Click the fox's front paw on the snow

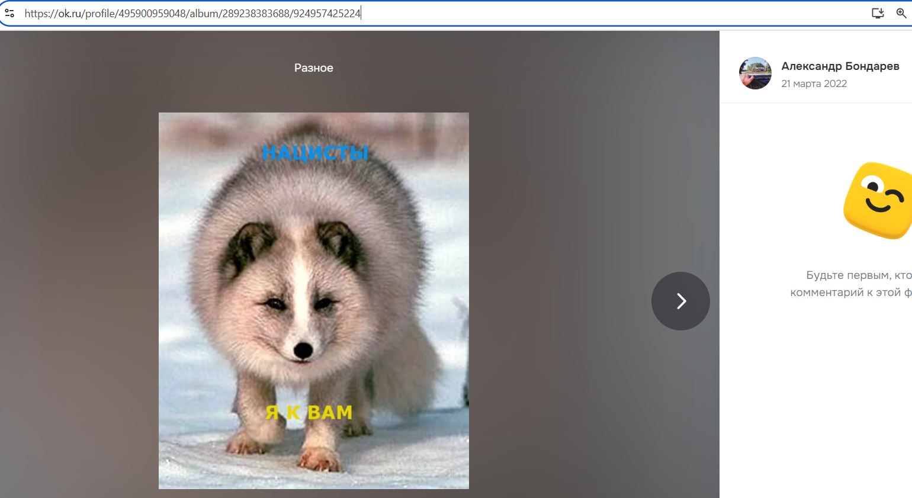pyautogui.click(x=319, y=458)
